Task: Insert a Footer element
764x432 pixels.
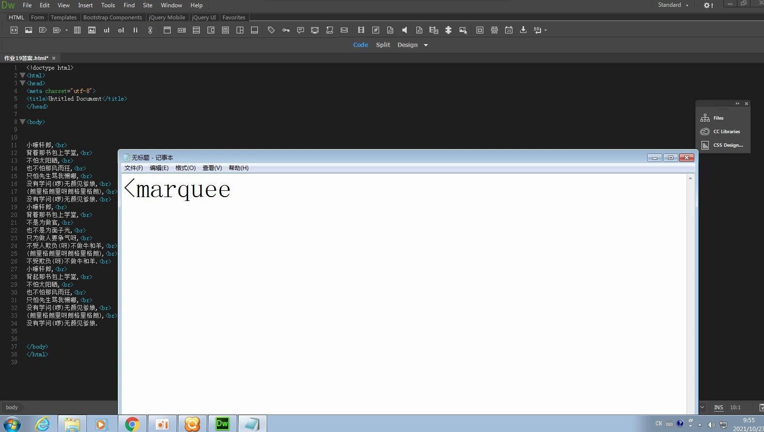Action: click(255, 30)
